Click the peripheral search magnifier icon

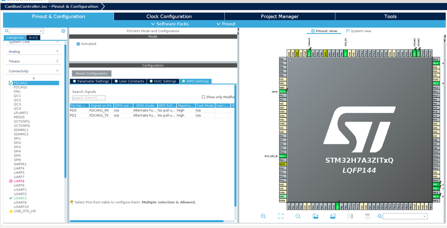[7, 31]
